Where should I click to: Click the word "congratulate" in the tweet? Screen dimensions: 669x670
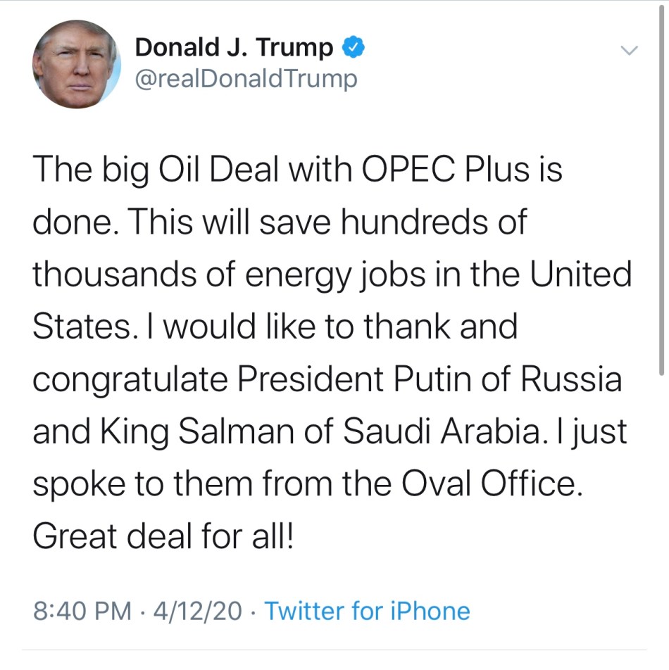[130, 380]
